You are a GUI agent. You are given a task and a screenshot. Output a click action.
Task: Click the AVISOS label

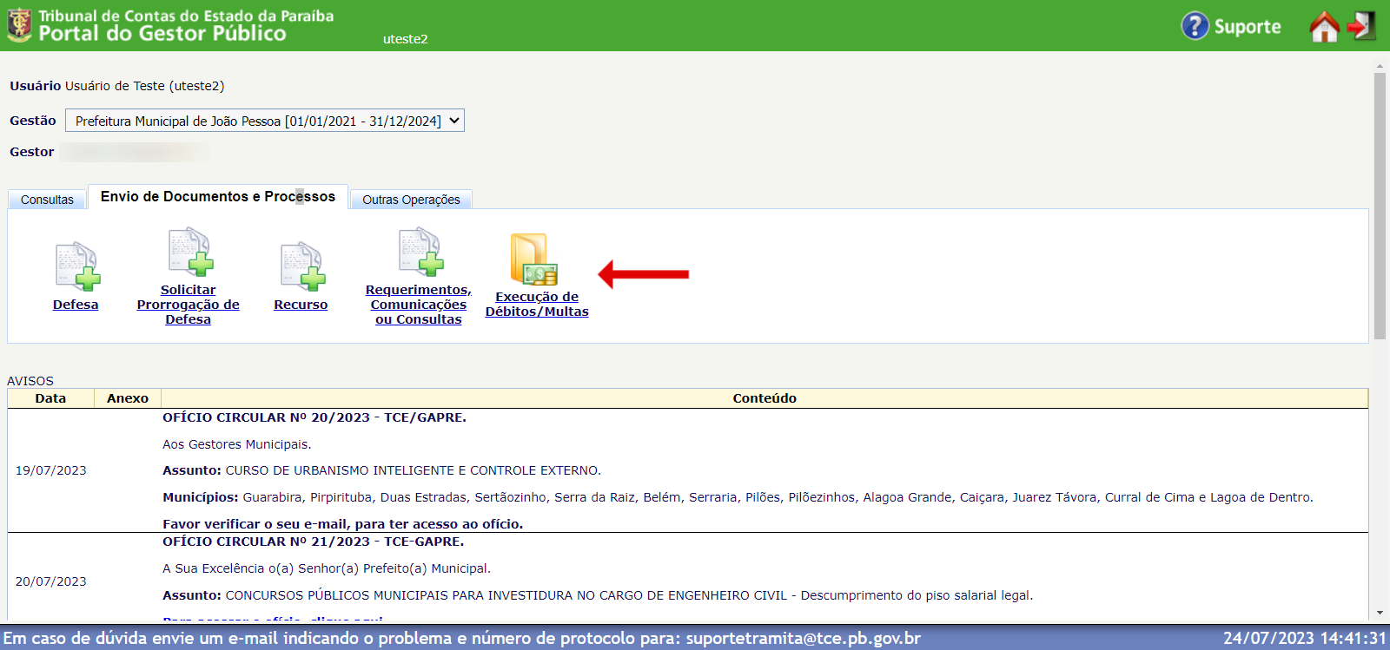click(30, 381)
